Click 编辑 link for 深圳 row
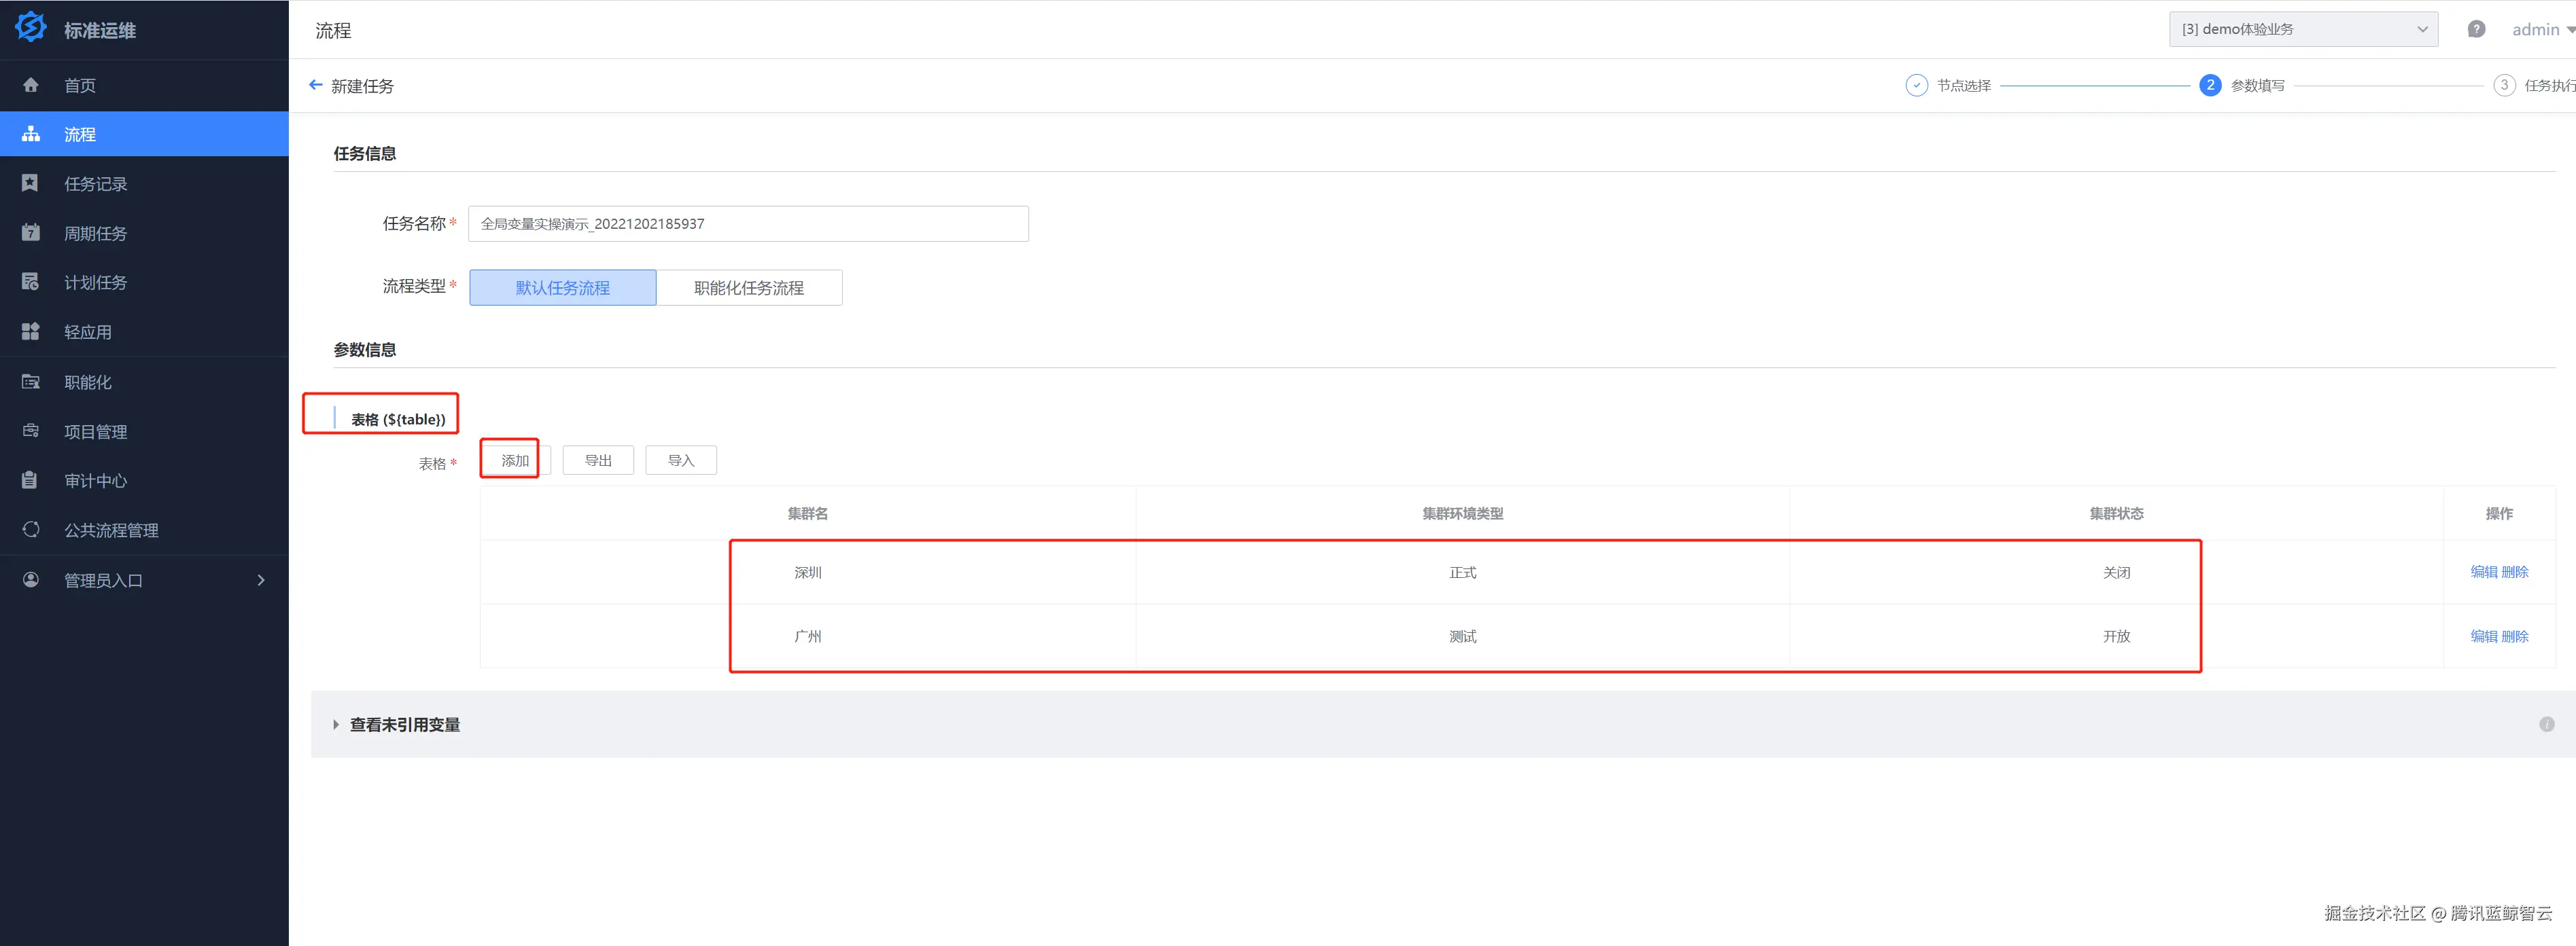Viewport: 2576px width, 946px height. point(2483,572)
